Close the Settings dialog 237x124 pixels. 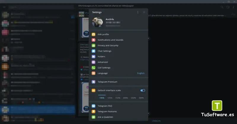point(144,12)
